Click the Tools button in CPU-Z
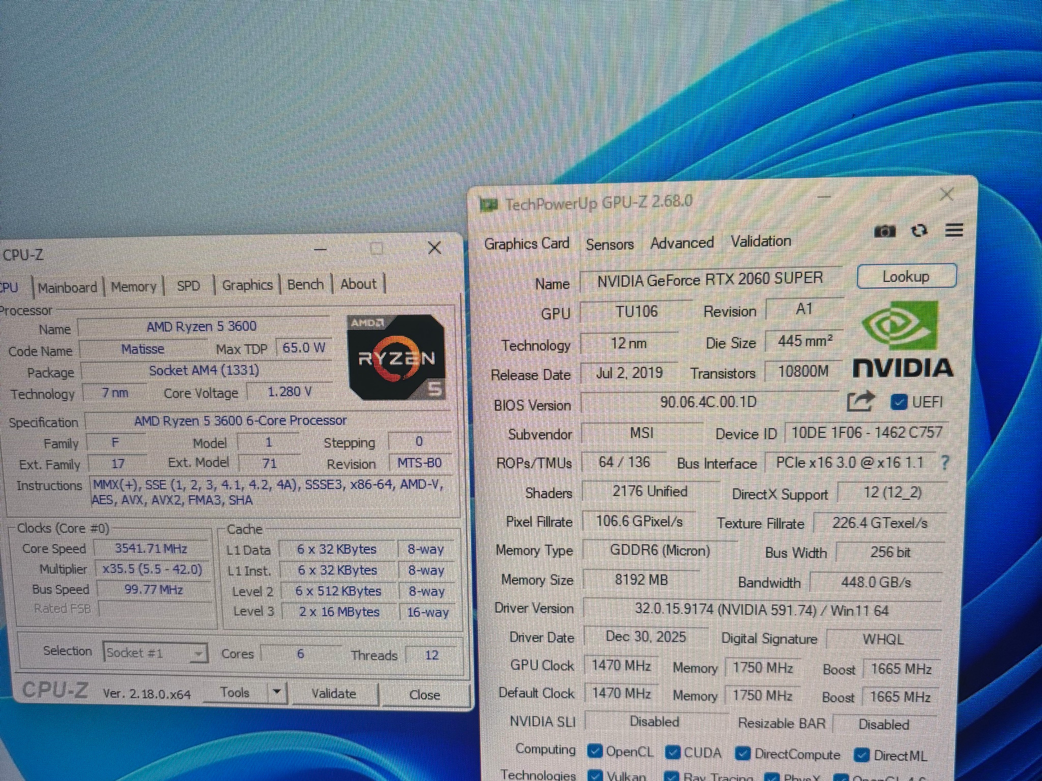Screen dimensions: 1042x781 pyautogui.click(x=235, y=693)
